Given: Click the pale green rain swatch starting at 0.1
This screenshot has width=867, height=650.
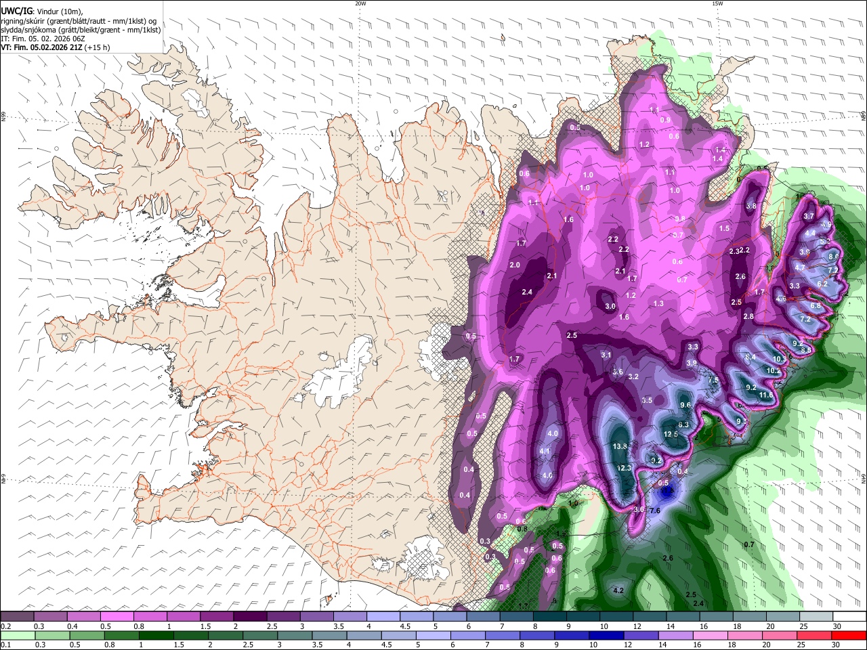Looking at the screenshot, I should coord(17,636).
